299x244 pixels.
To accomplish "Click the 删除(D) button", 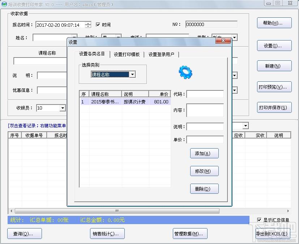I will pyautogui.click(x=204, y=189).
